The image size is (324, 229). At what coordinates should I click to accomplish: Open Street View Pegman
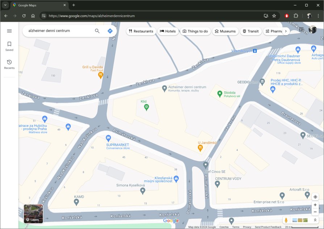click(286, 220)
